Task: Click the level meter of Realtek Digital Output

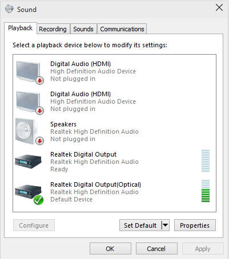Action: (206, 161)
